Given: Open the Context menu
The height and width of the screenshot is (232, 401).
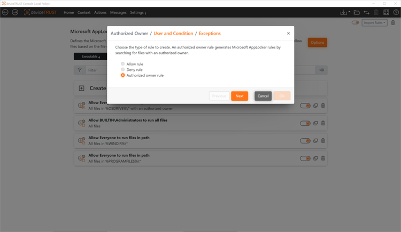Looking at the screenshot, I should point(84,12).
